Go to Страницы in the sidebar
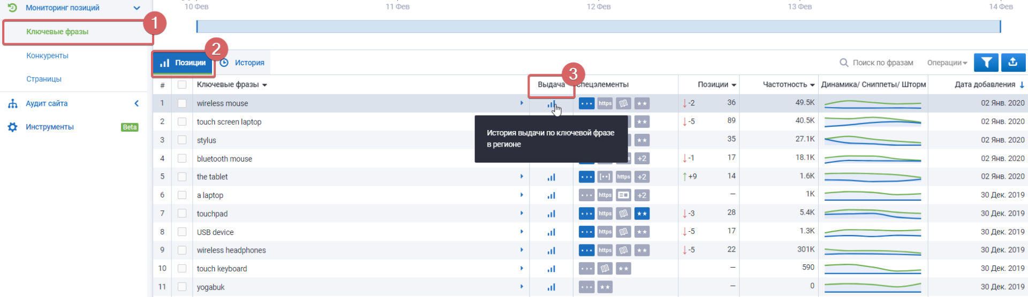1028x297 pixels. pyautogui.click(x=44, y=79)
